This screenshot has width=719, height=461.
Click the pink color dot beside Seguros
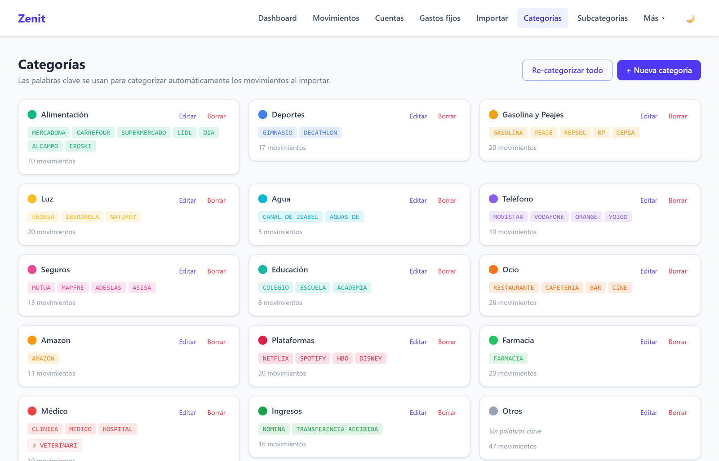(x=32, y=270)
